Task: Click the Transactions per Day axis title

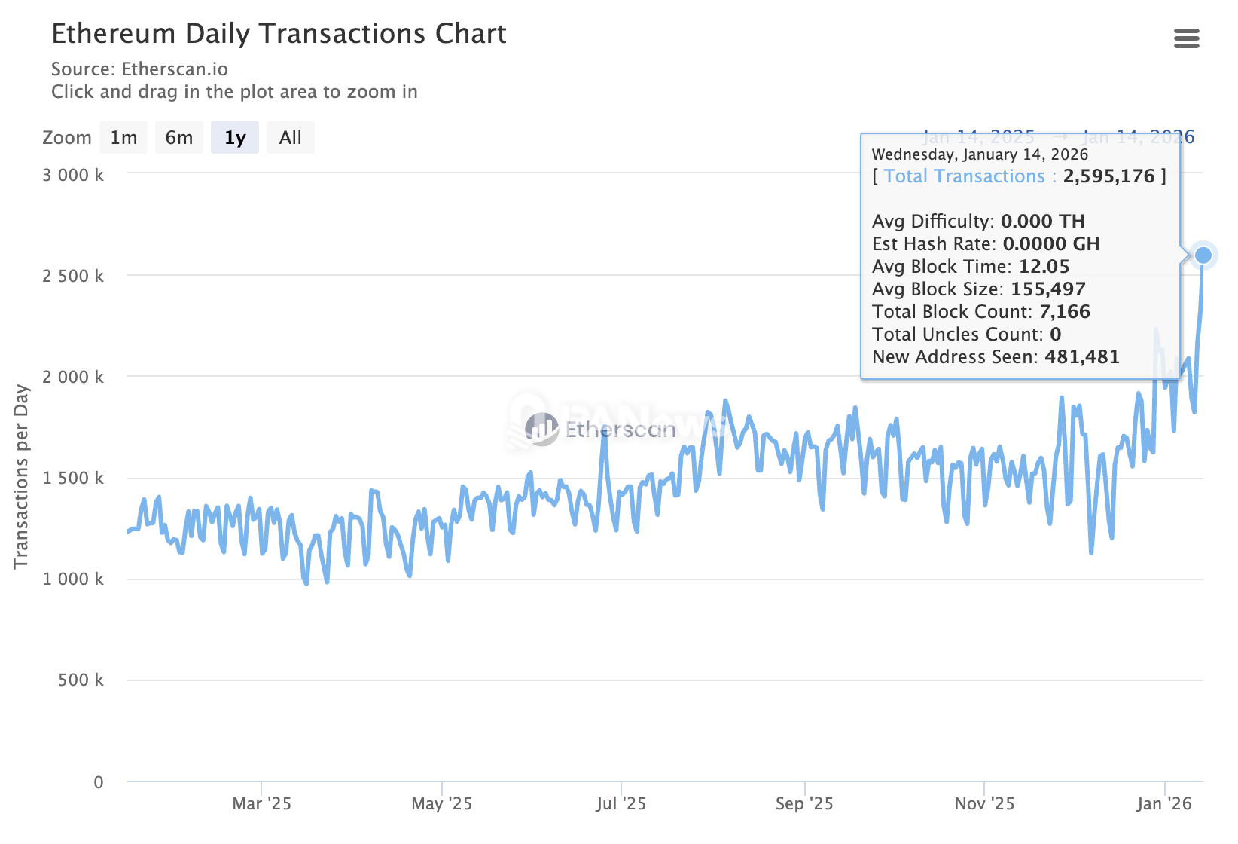Action: point(21,476)
